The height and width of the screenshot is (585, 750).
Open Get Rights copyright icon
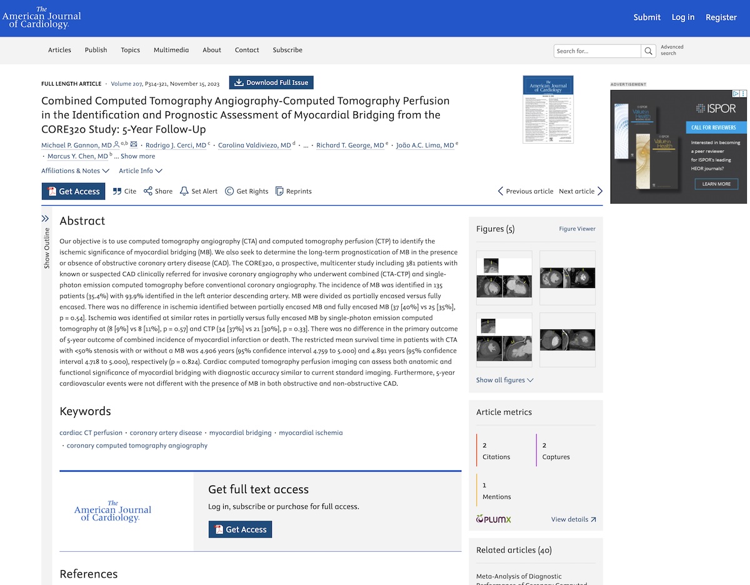tap(229, 191)
